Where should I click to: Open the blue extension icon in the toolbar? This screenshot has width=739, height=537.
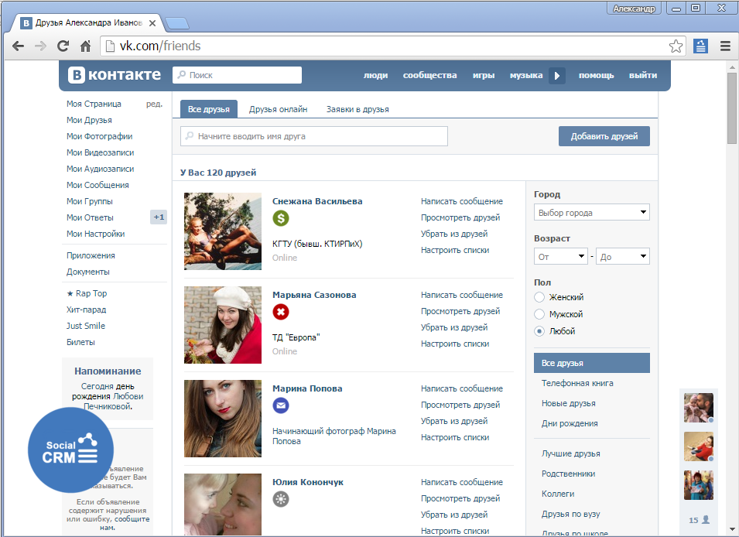coord(701,46)
